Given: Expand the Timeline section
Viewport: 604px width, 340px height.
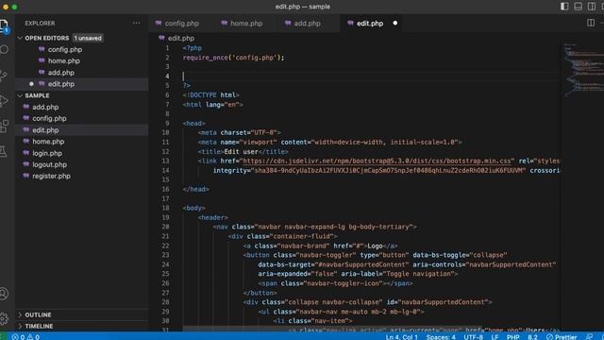Looking at the screenshot, I should coord(82,326).
